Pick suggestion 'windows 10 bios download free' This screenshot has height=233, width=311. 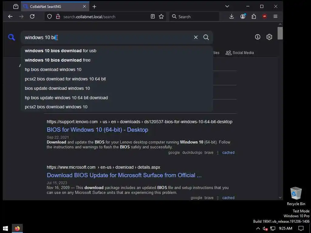click(x=117, y=60)
